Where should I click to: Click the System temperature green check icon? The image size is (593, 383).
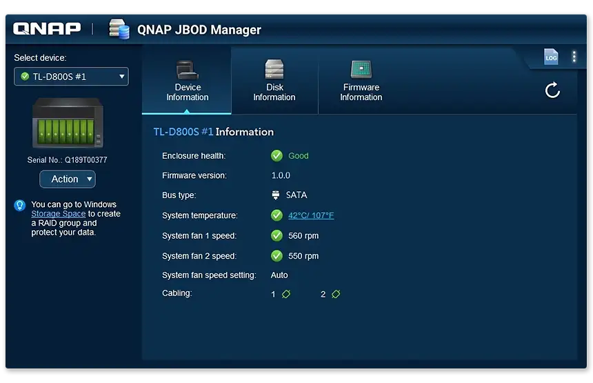(277, 215)
